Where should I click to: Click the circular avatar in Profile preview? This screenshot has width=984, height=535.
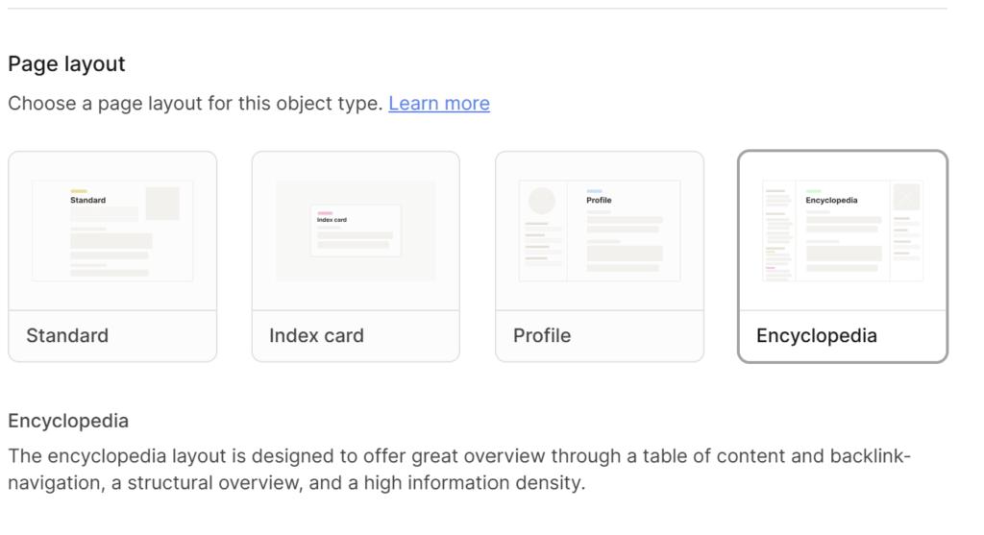pos(542,201)
